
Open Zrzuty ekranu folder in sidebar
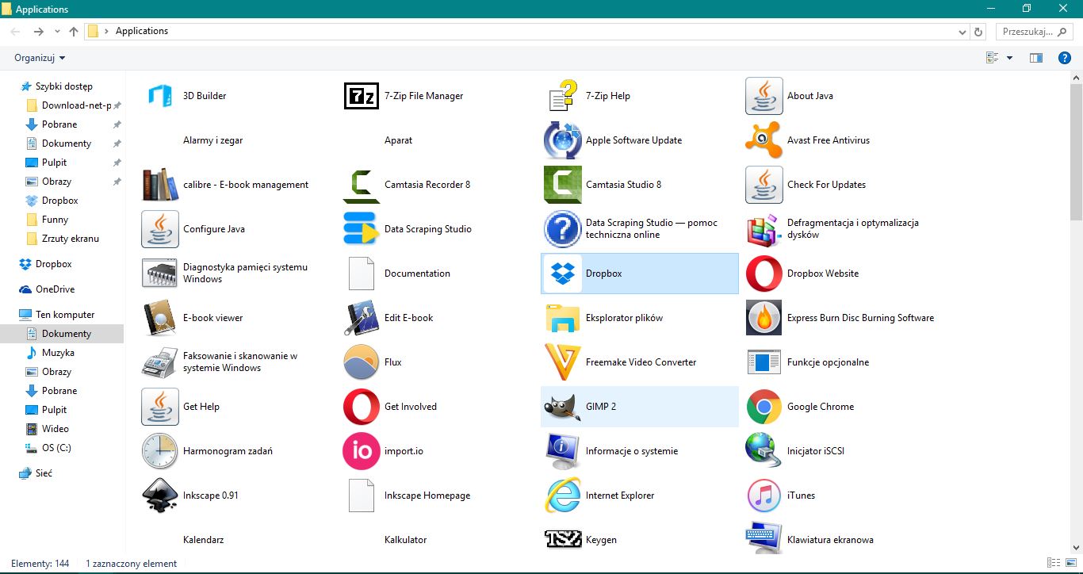click(71, 239)
